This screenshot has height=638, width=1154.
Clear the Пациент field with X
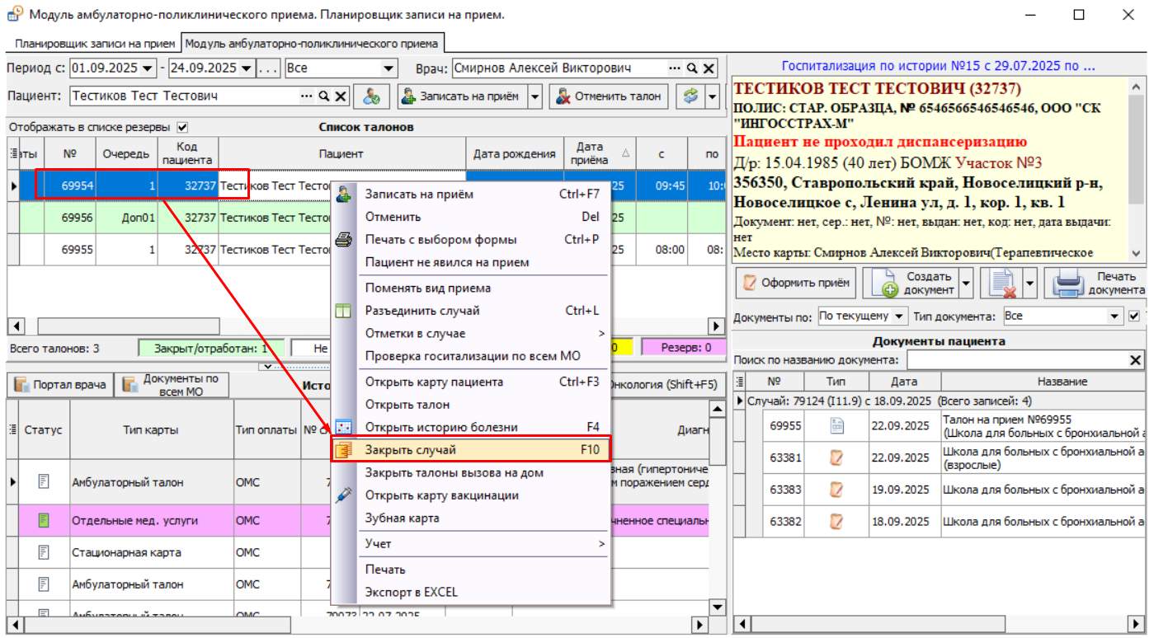pyautogui.click(x=340, y=96)
